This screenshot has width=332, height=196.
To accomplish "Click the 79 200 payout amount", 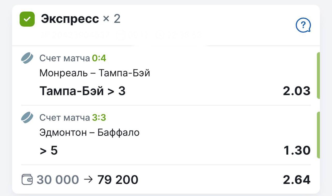I will (x=118, y=180).
